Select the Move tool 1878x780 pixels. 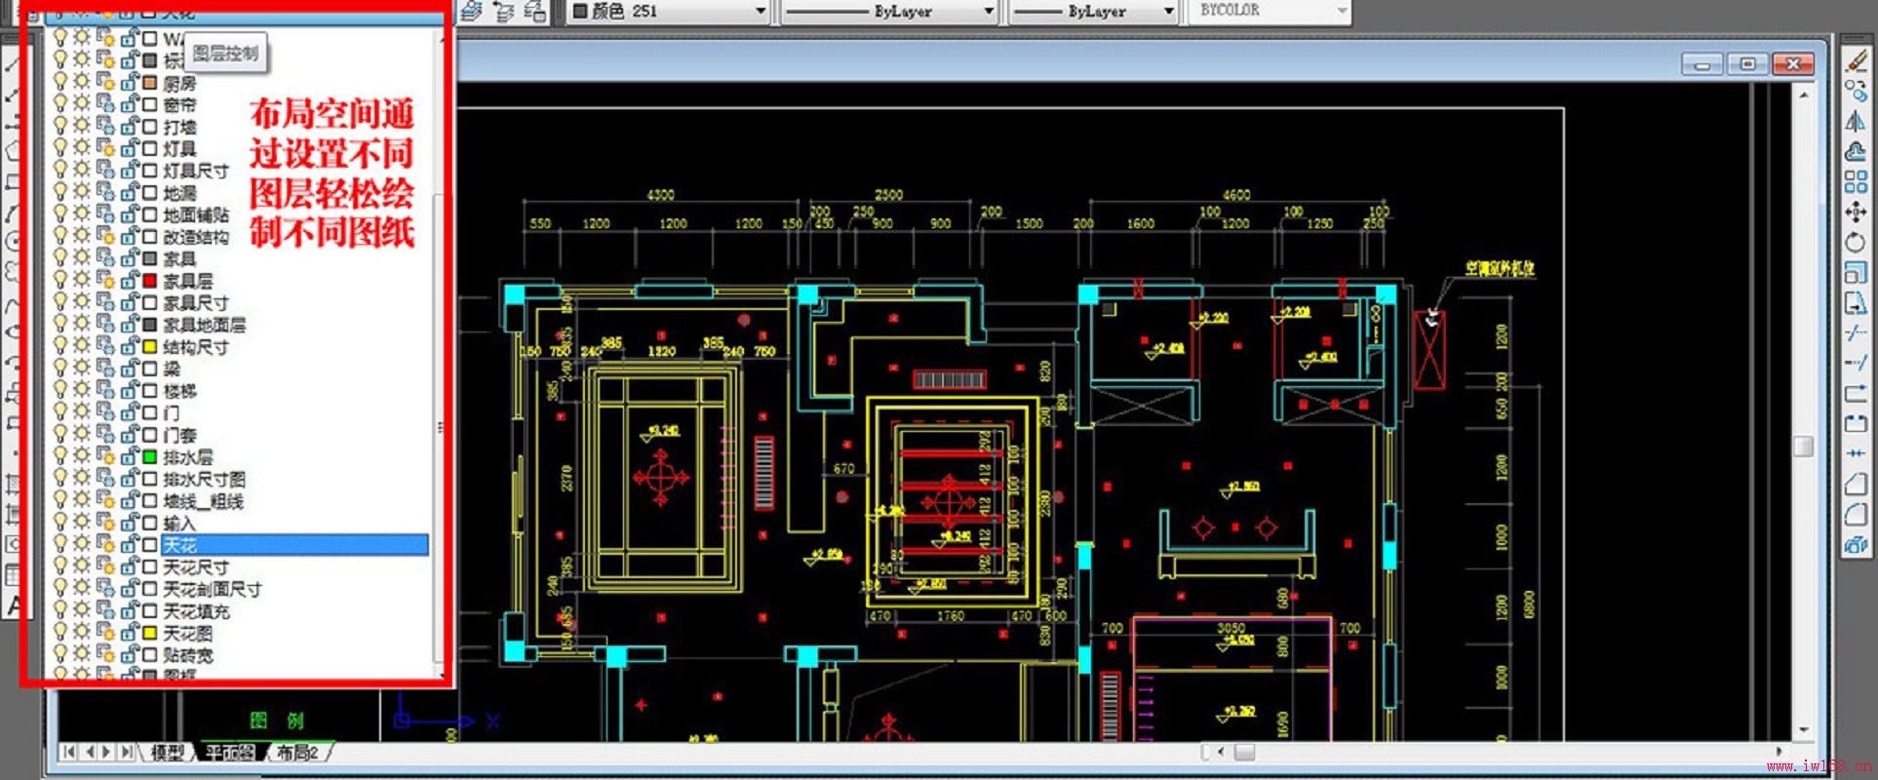[x=1856, y=212]
